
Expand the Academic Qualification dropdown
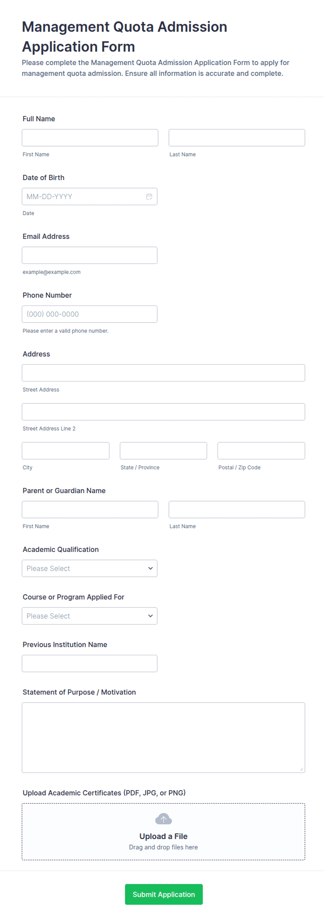[x=90, y=568]
